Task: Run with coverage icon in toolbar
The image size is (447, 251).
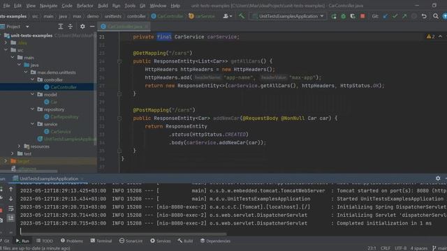Action: pyautogui.click(x=353, y=16)
